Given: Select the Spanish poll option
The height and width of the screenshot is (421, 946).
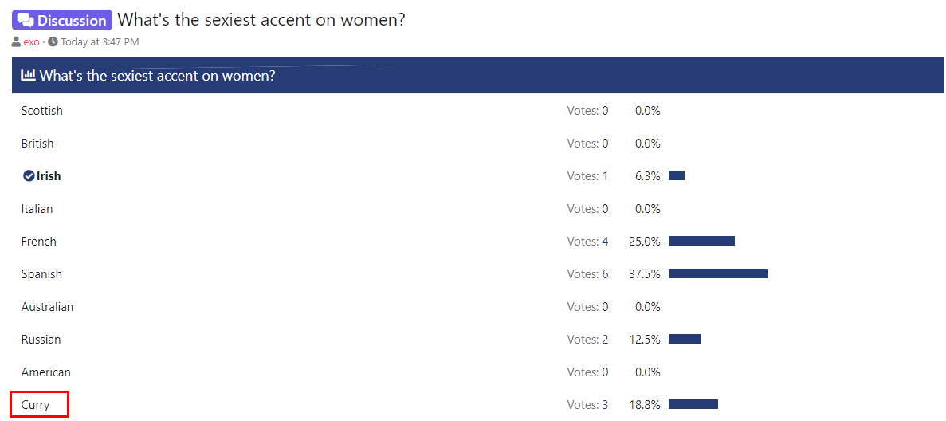Looking at the screenshot, I should click(41, 273).
